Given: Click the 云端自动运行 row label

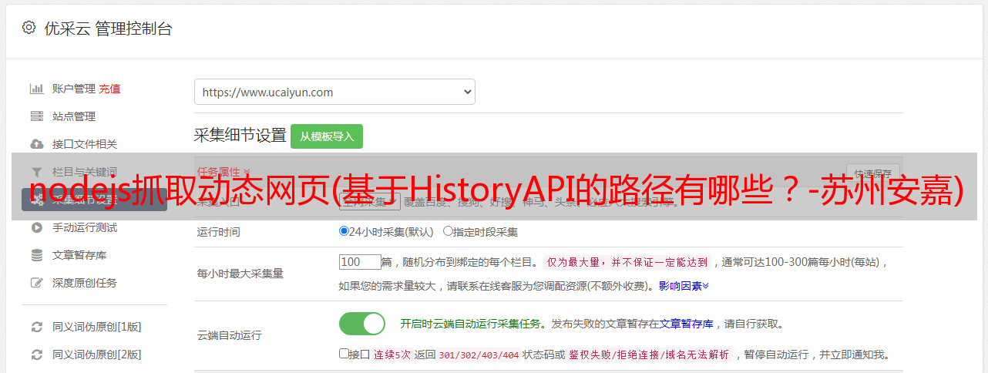Looking at the screenshot, I should click(x=230, y=335).
